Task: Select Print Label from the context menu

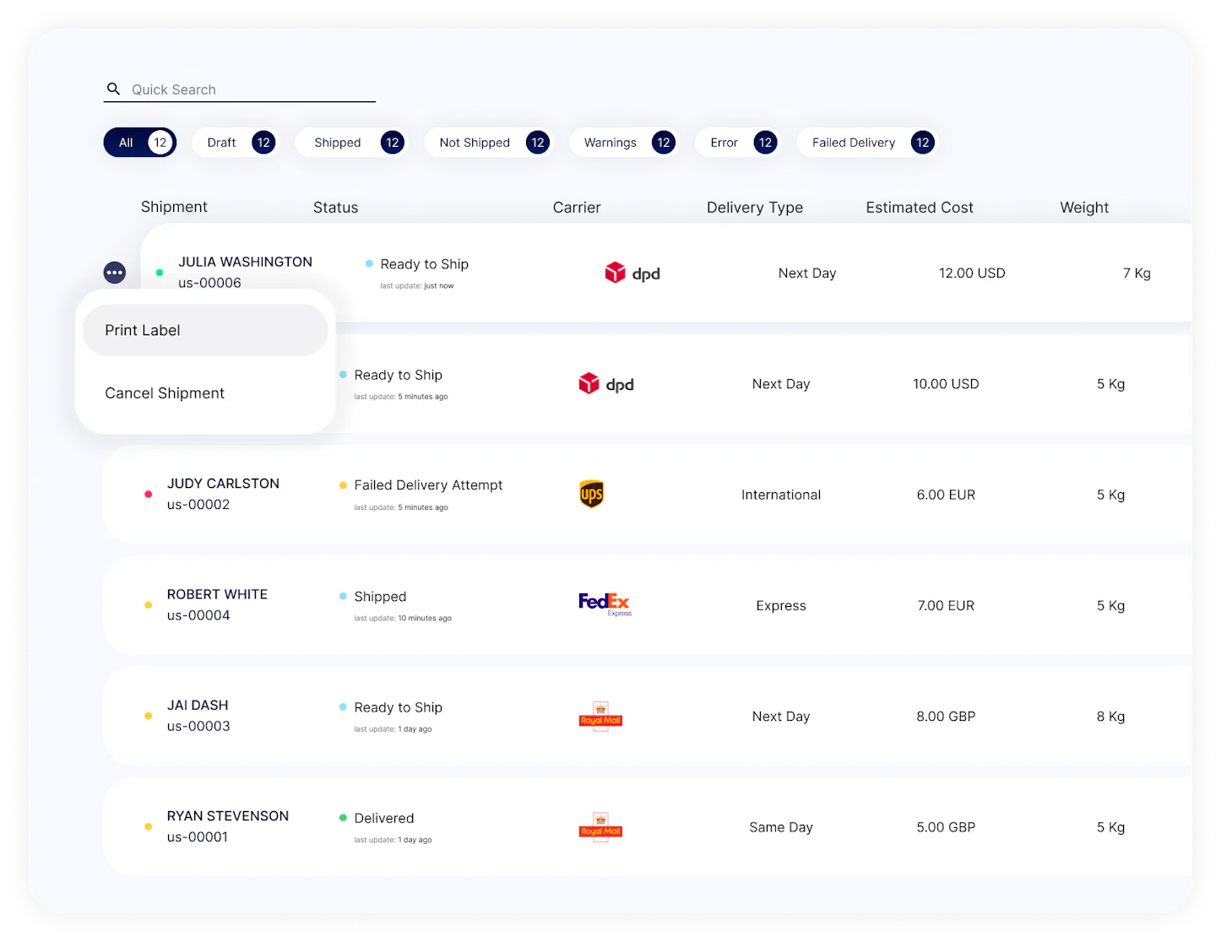Action: 205,330
